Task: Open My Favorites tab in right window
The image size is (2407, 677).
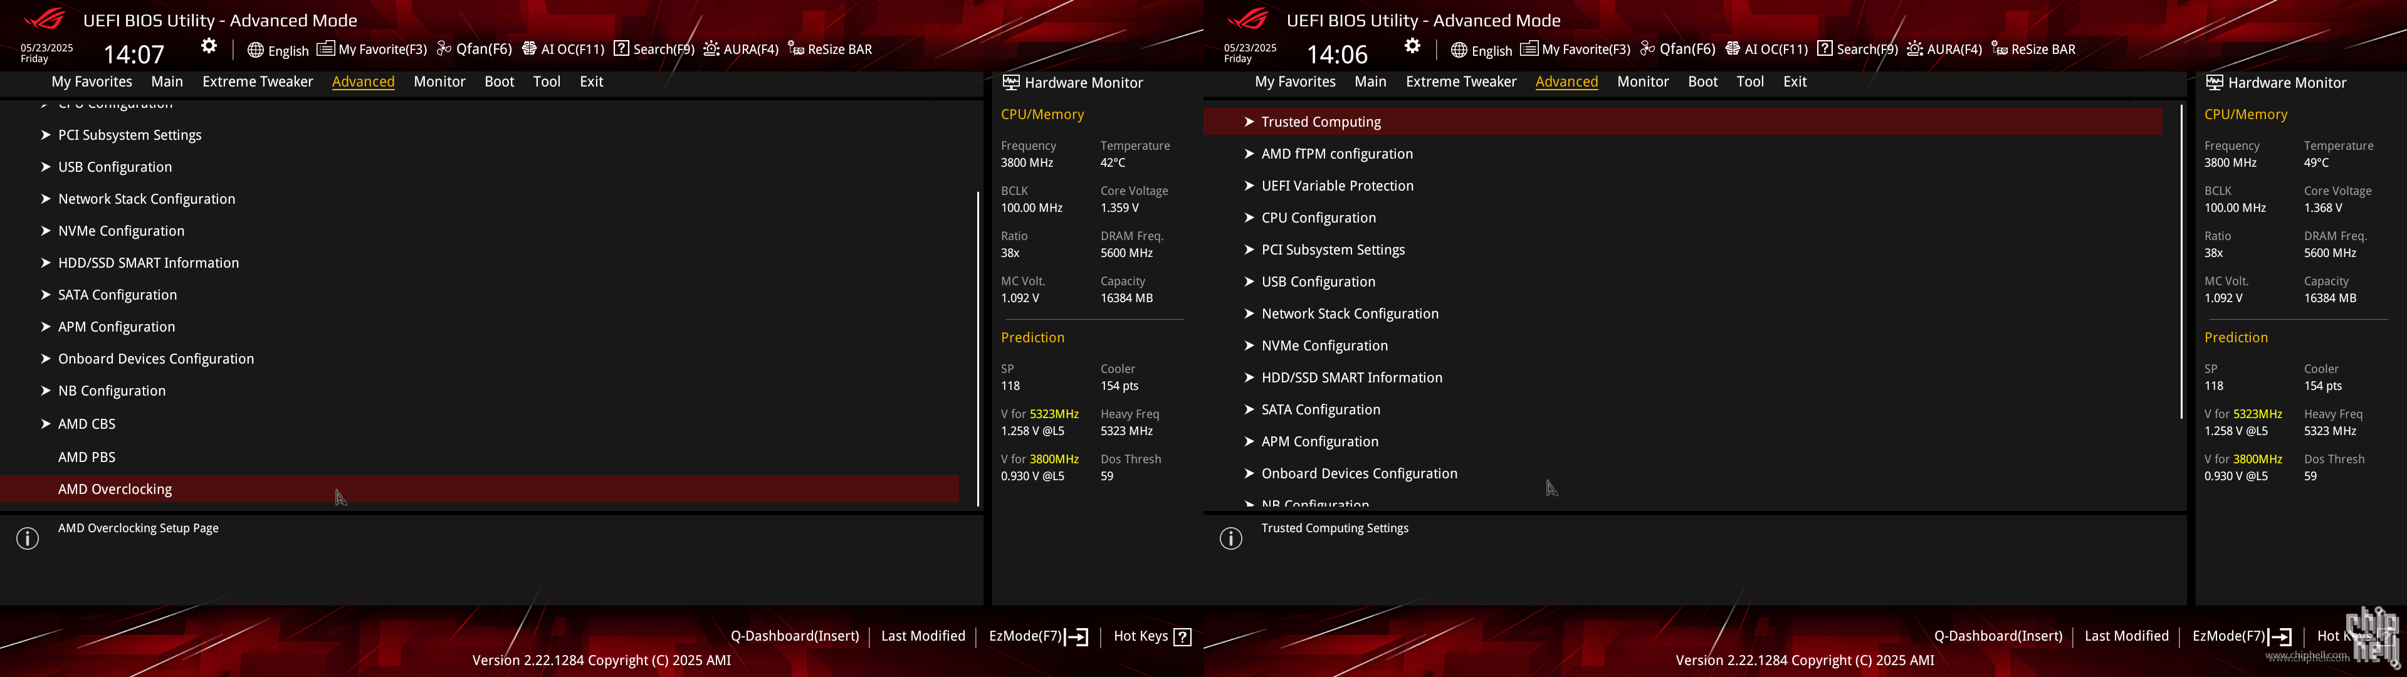Action: (1295, 81)
